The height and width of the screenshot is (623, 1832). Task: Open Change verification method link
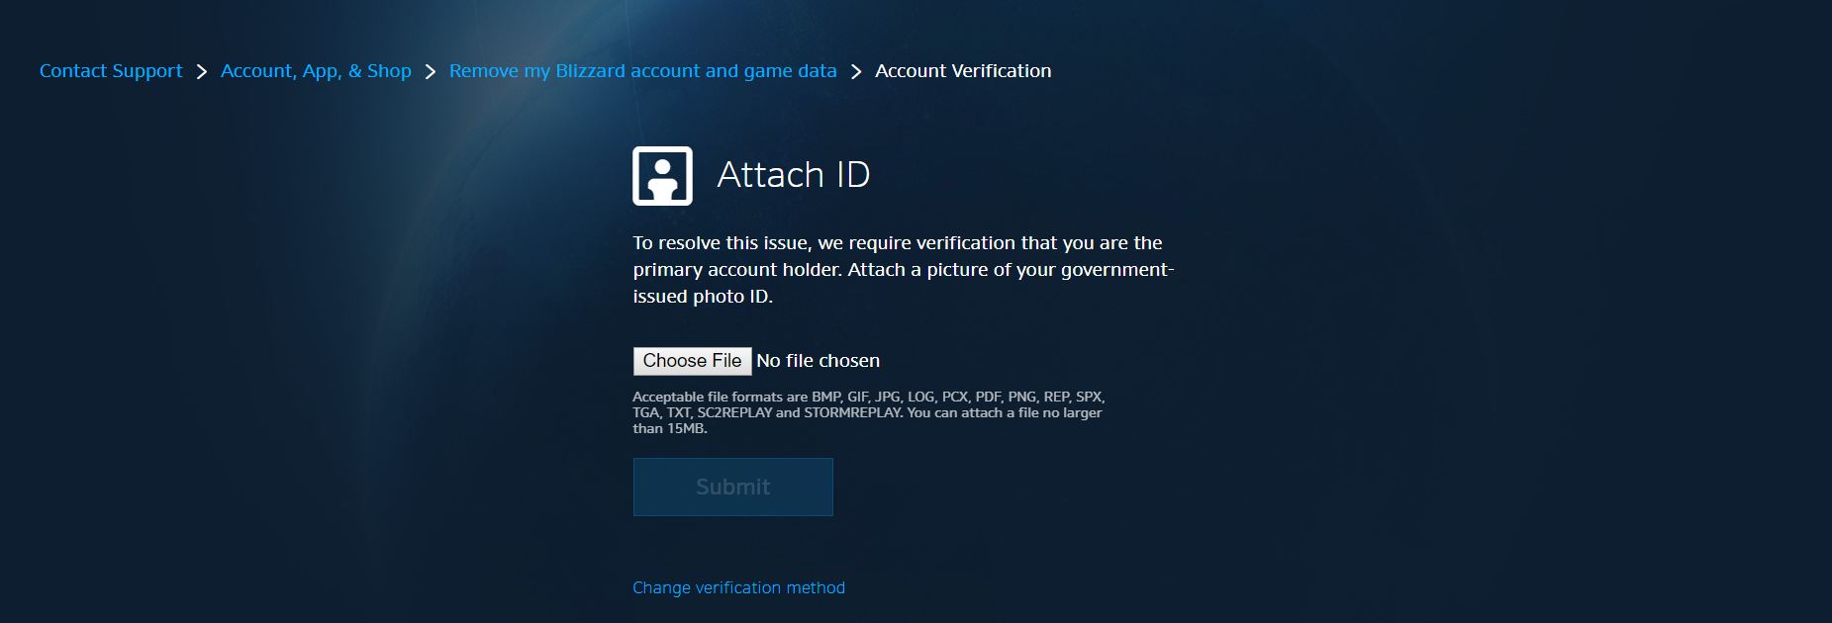739,587
